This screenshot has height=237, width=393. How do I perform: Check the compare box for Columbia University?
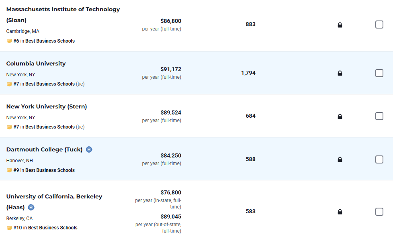coord(379,73)
